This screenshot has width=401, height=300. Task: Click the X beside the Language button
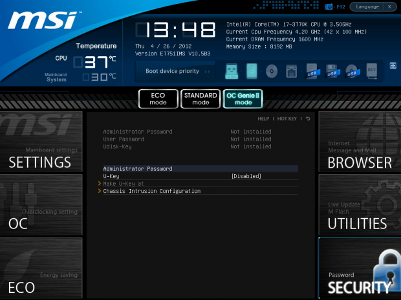click(x=389, y=7)
